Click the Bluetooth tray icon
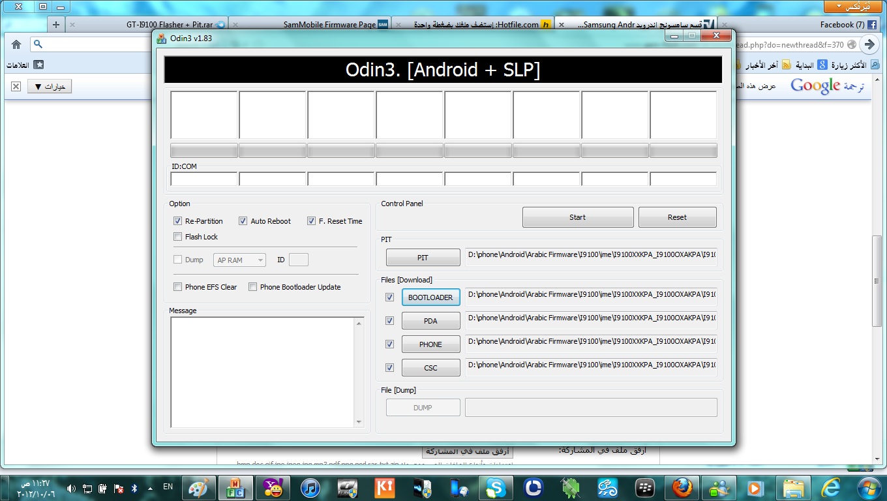The width and height of the screenshot is (887, 501). [x=134, y=487]
